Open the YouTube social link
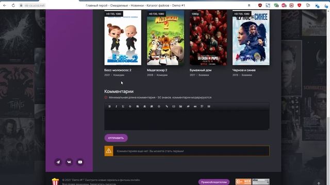 click(x=80, y=162)
